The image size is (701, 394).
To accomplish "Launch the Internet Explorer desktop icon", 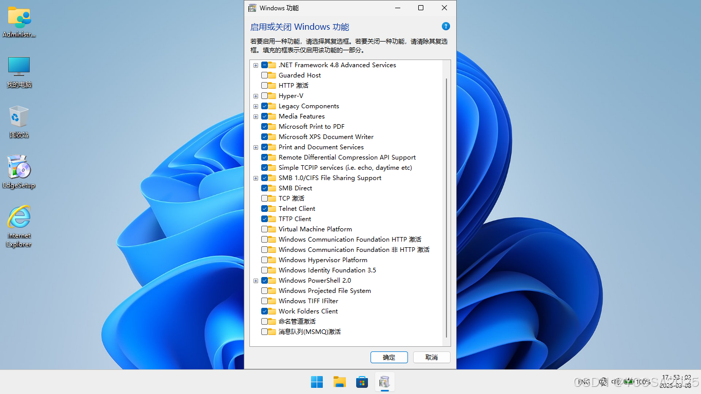I will (19, 226).
